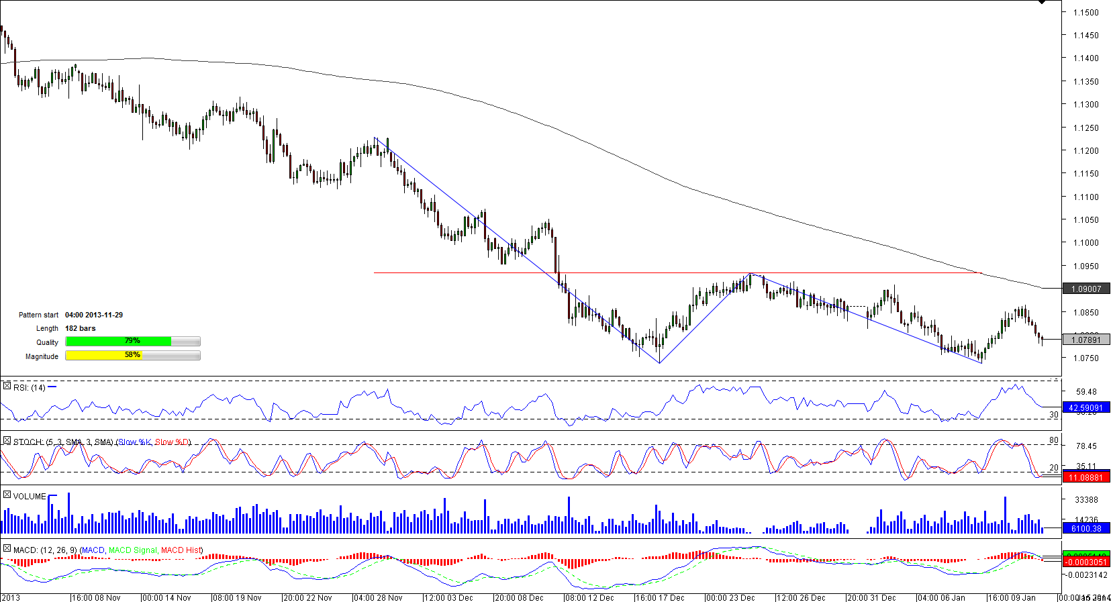Close the MACD indicator panel
Viewport: 1111px width, 602px height.
tap(7, 549)
